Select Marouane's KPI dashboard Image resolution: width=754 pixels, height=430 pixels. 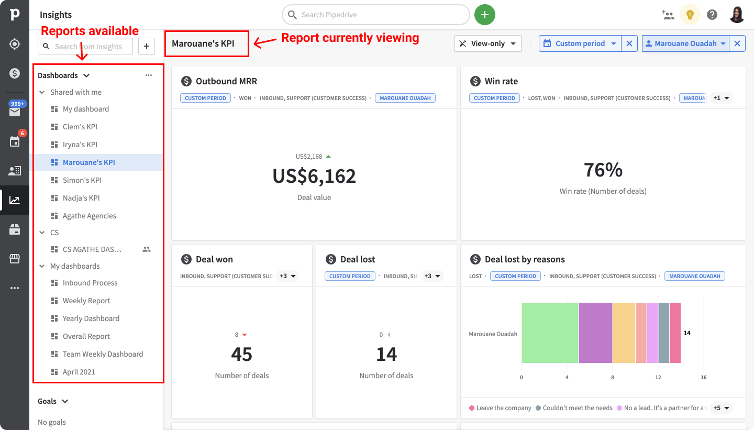pyautogui.click(x=98, y=162)
